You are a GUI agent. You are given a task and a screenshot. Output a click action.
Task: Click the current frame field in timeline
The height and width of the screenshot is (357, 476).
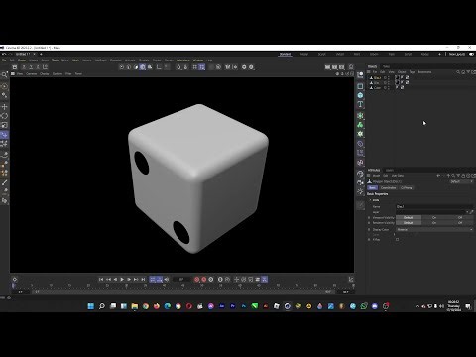(181, 280)
